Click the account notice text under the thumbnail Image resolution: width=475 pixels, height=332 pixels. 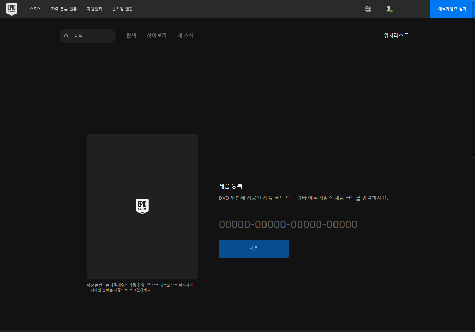pos(140,288)
